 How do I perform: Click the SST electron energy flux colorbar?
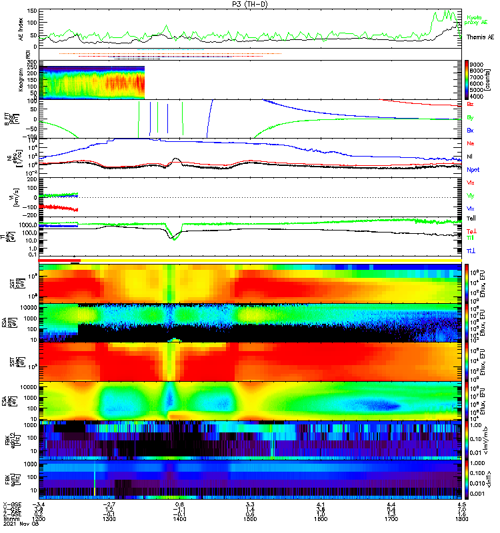[467, 362]
